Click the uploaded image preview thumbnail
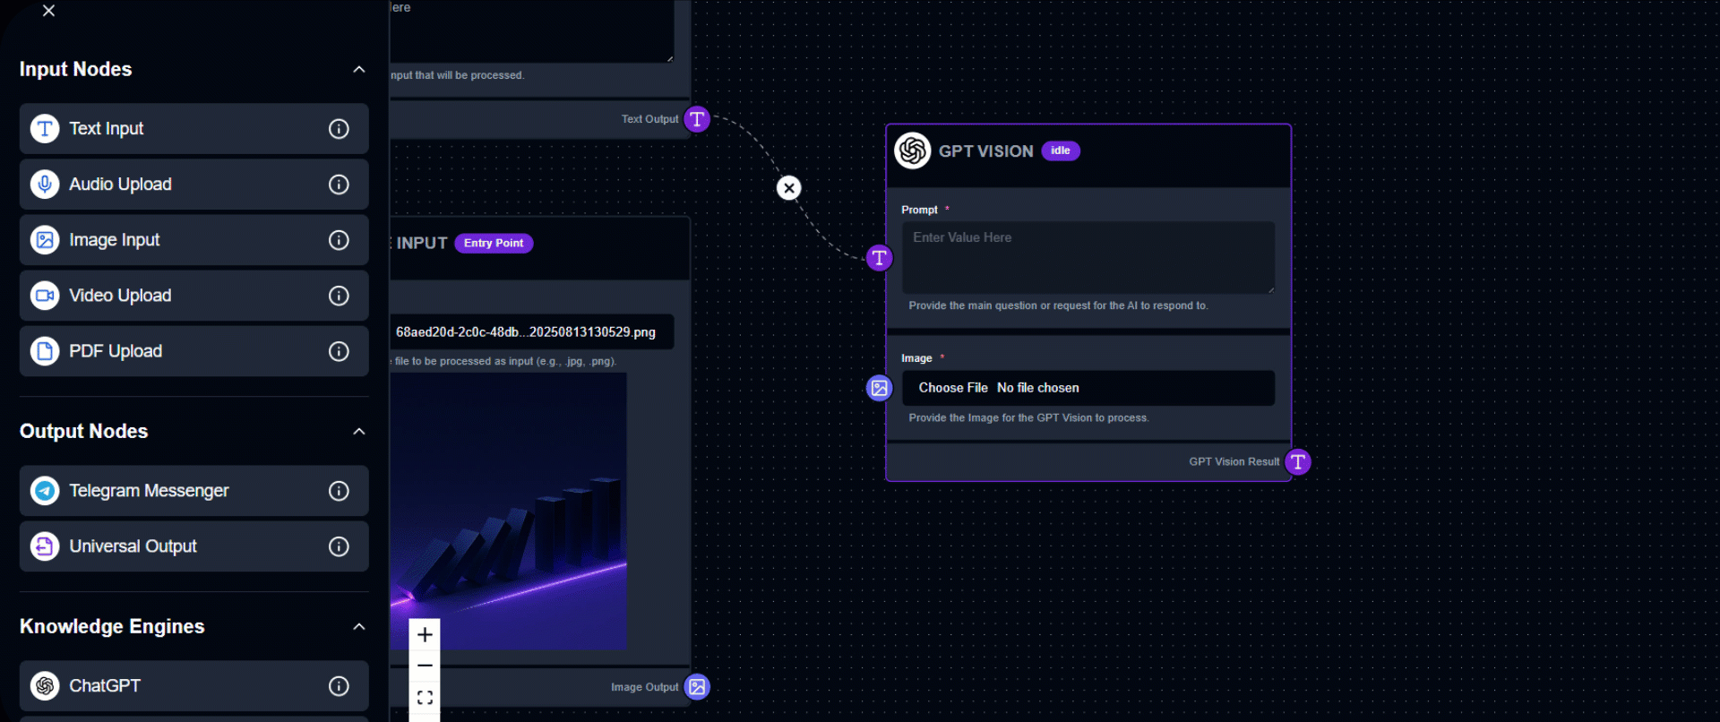The image size is (1720, 722). coord(509,511)
